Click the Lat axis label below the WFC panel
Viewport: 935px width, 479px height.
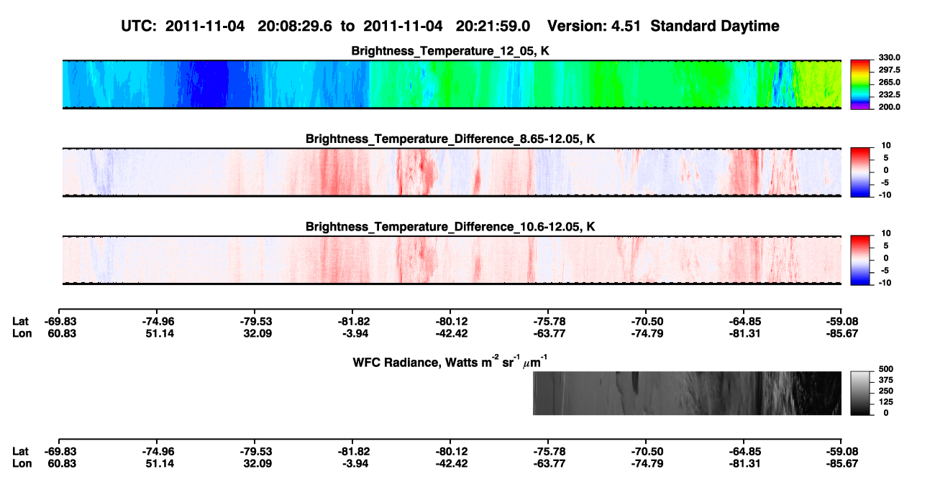click(x=20, y=451)
